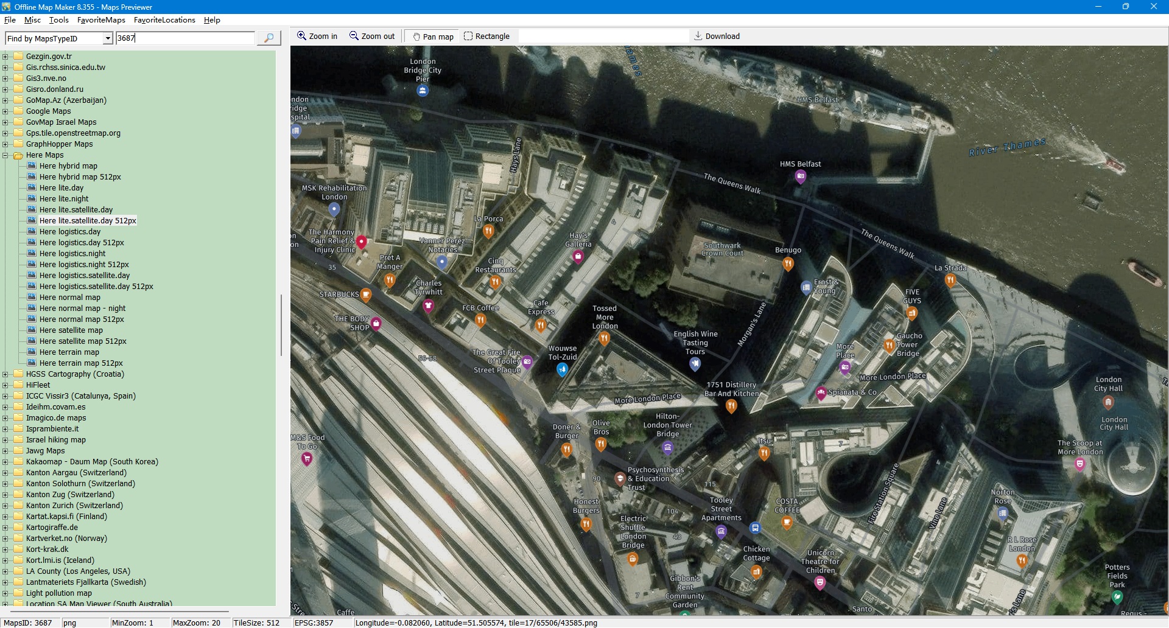Open the Tools menu
Image resolution: width=1169 pixels, height=628 pixels.
click(x=58, y=20)
